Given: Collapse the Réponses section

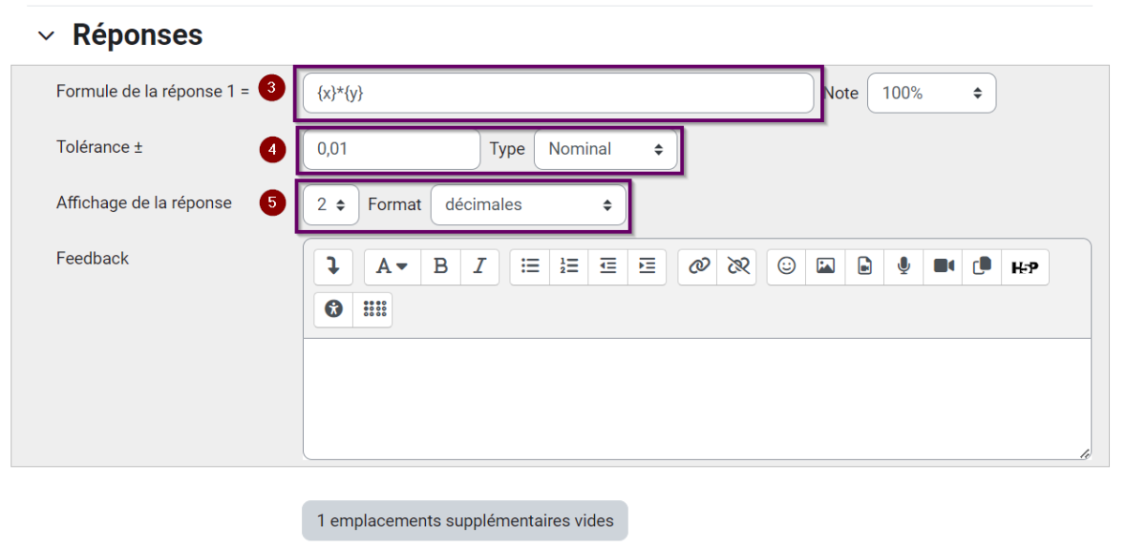Looking at the screenshot, I should point(46,36).
